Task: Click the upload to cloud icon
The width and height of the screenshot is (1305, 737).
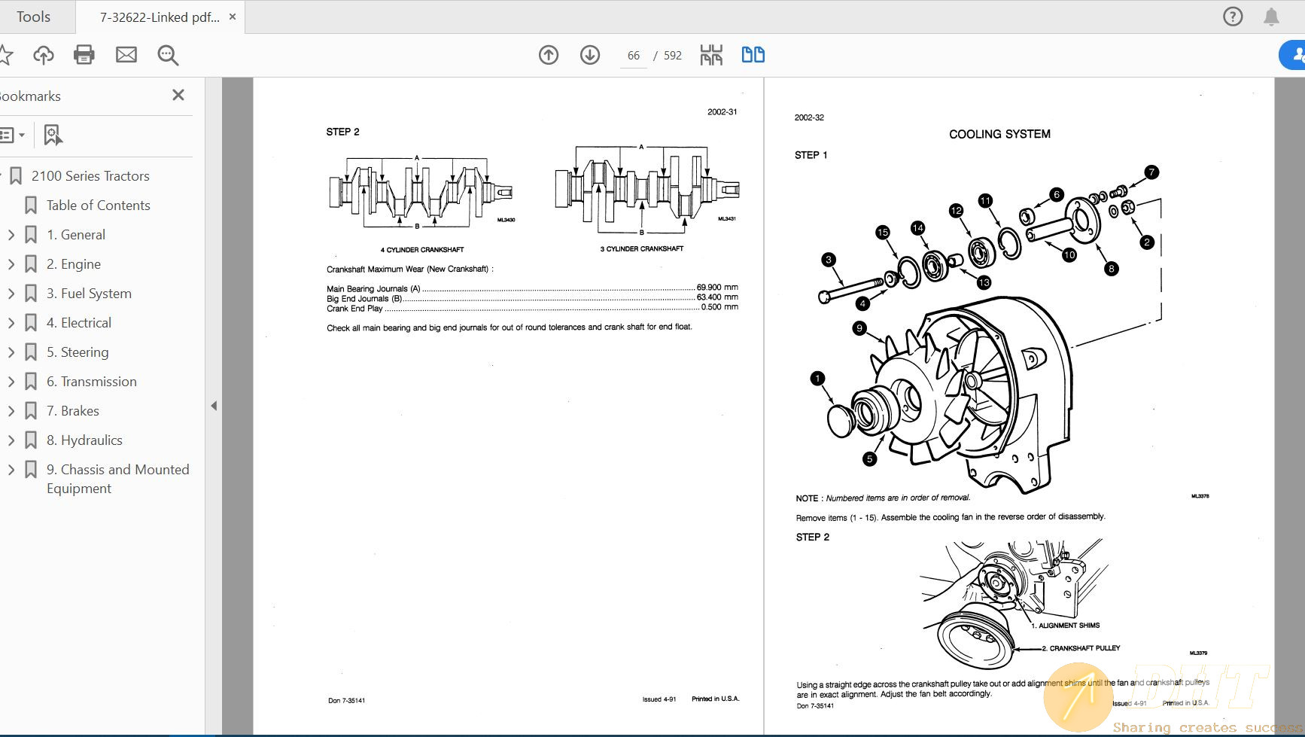Action: pos(44,55)
